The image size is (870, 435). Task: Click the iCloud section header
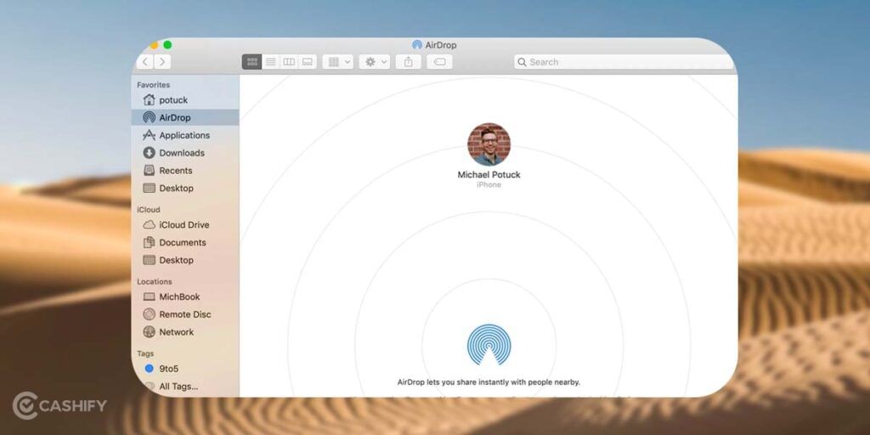click(x=149, y=210)
